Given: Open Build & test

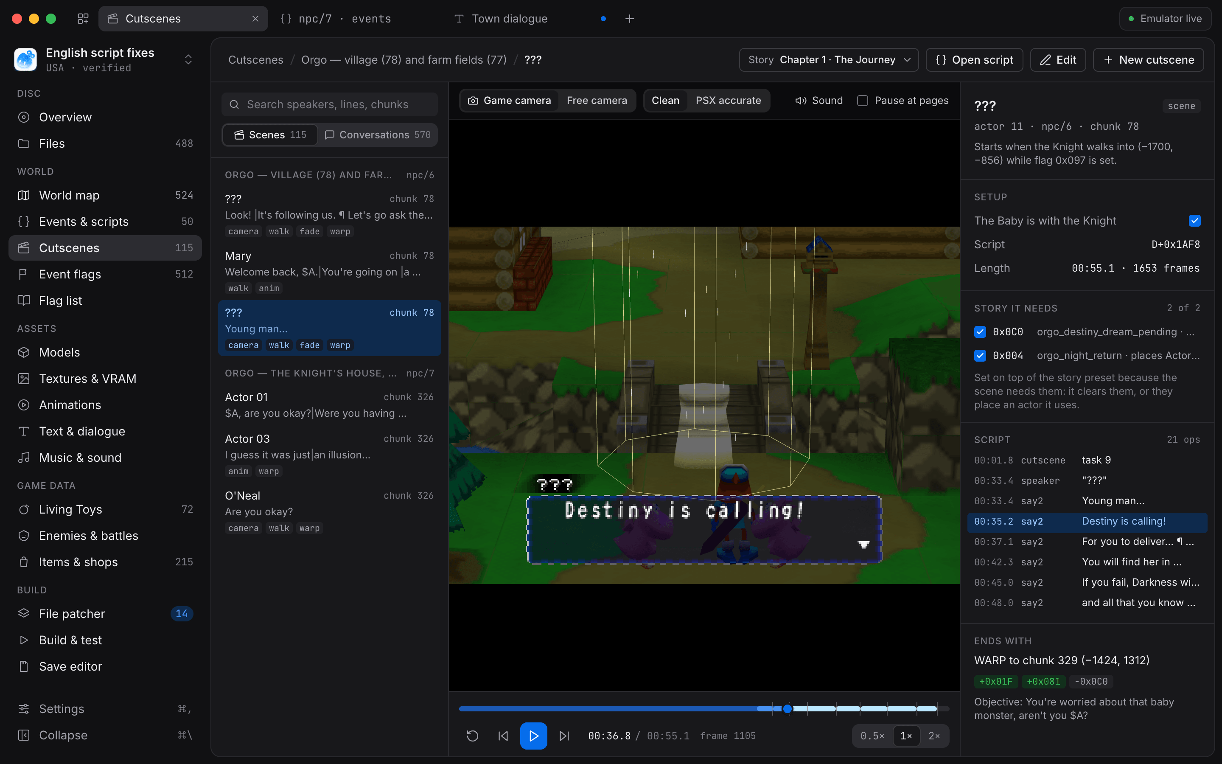Looking at the screenshot, I should 105,640.
